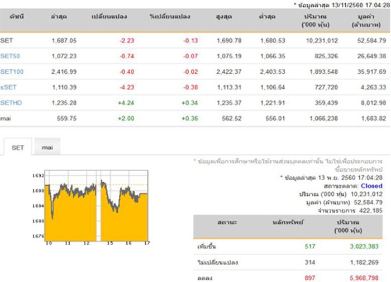Click sSET percent change -0.38
The width and height of the screenshot is (391, 282).
[190, 87]
